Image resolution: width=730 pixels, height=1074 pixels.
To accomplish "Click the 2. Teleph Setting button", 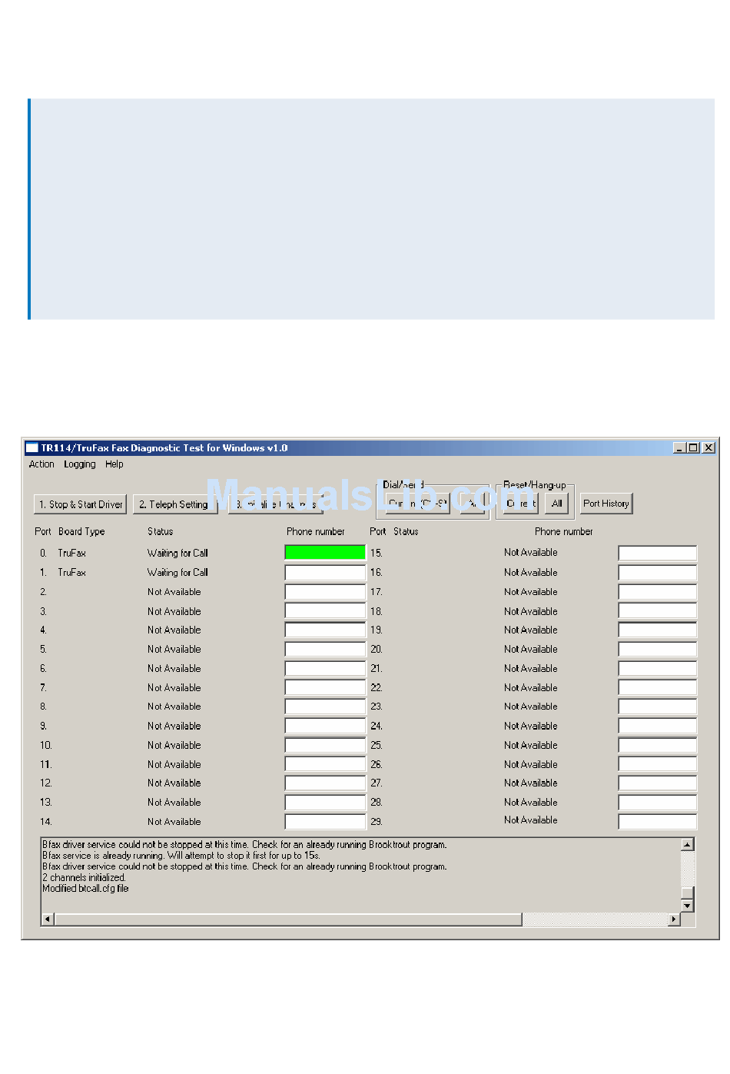I will [x=176, y=504].
